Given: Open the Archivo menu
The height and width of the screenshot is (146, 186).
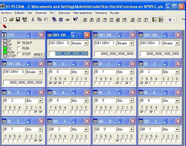Looking at the screenshot, I should coord(6,13).
